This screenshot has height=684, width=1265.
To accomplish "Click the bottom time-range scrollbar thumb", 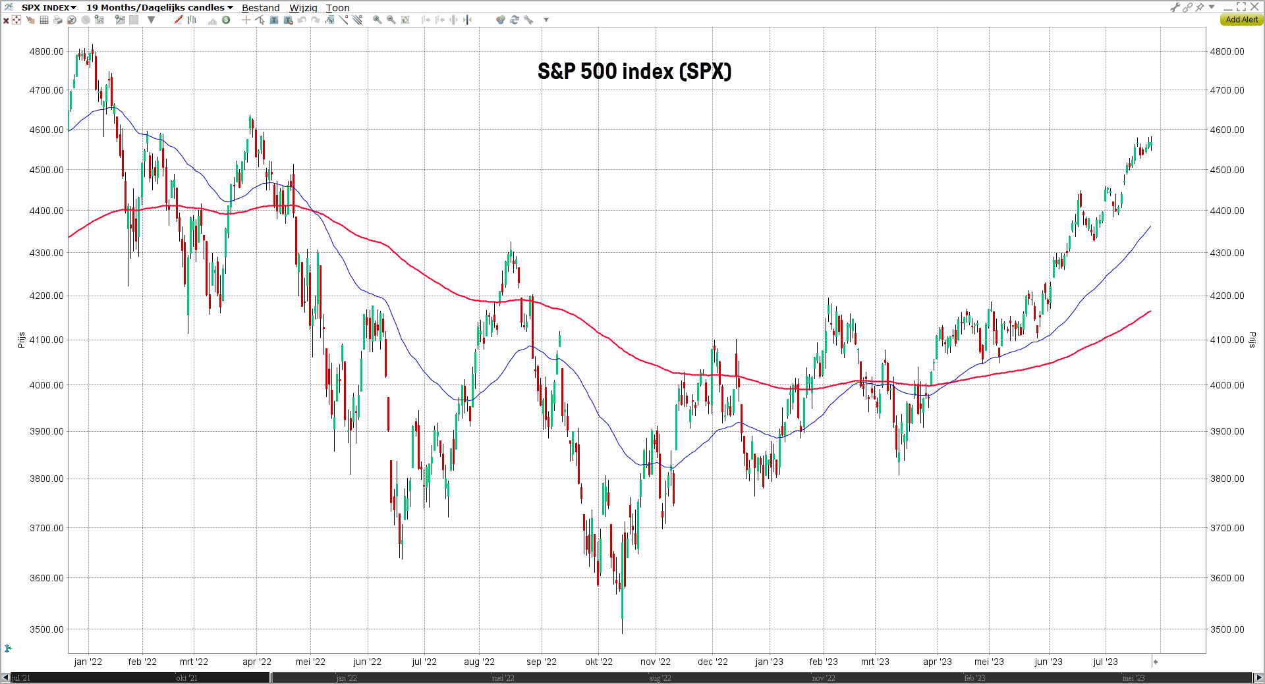I will 762,677.
